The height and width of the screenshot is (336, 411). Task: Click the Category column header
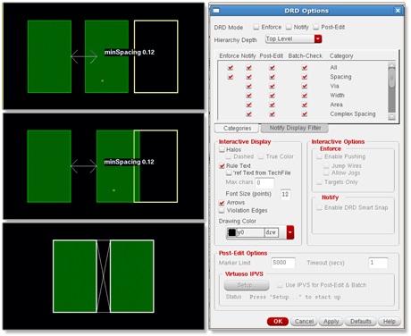341,55
